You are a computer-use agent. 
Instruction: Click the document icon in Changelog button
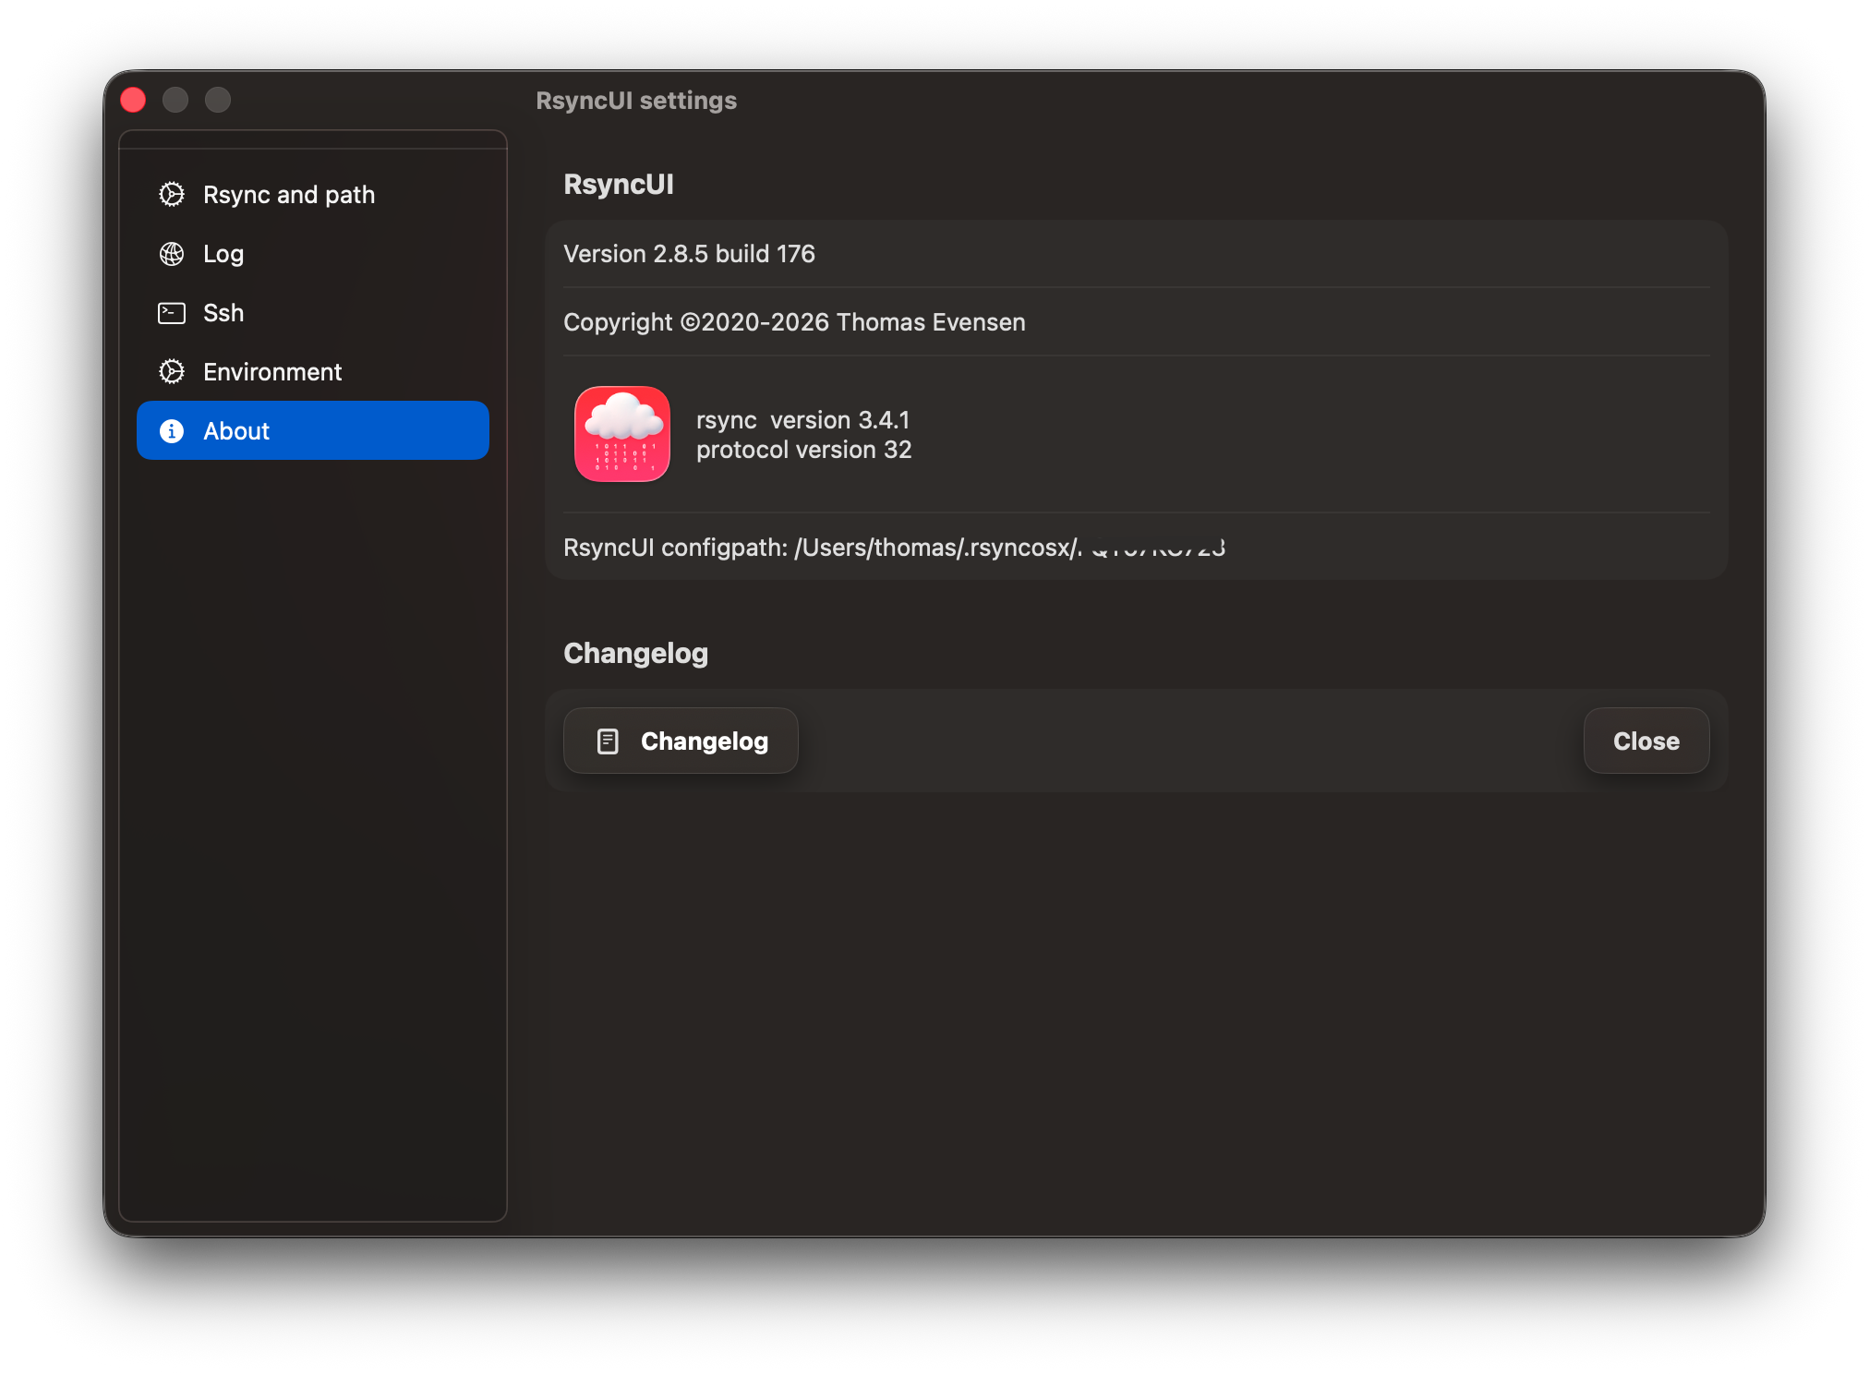pyautogui.click(x=608, y=741)
